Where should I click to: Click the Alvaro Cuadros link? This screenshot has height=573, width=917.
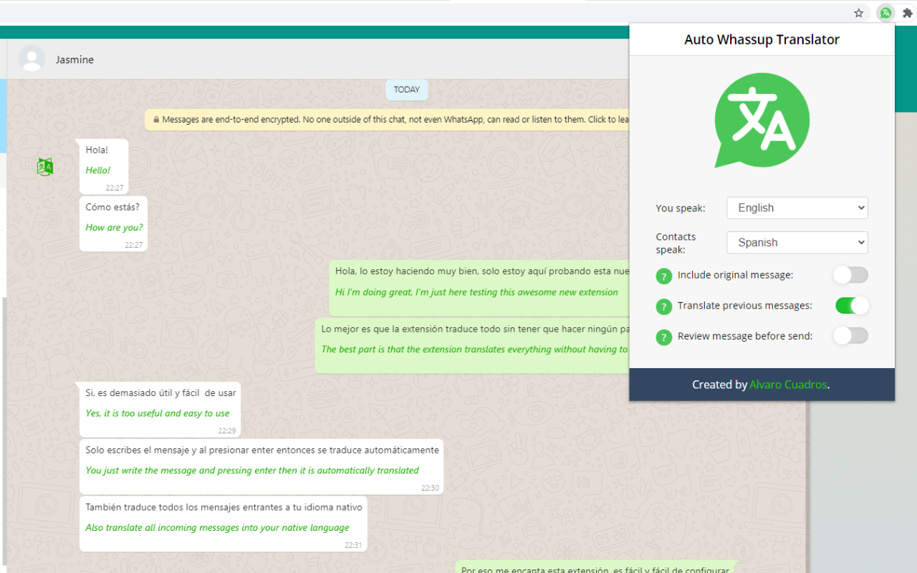click(x=788, y=384)
